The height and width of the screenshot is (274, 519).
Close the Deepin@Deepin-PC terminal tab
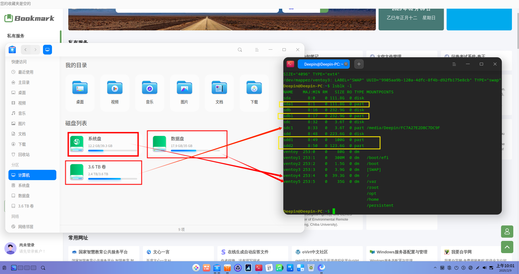pyautogui.click(x=346, y=64)
